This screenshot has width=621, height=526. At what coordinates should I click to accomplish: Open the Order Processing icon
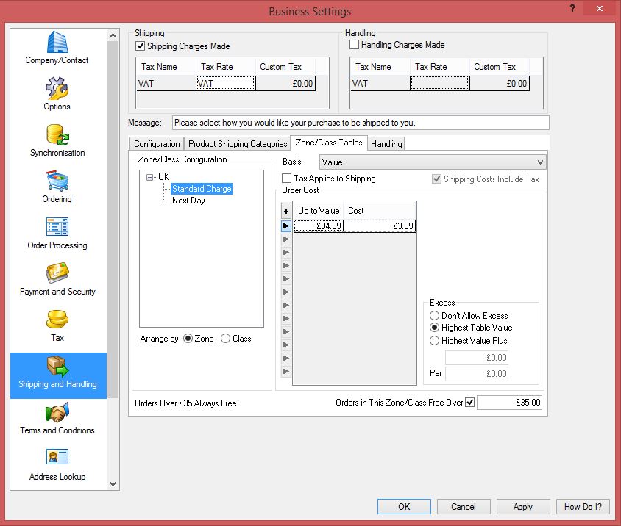57,228
